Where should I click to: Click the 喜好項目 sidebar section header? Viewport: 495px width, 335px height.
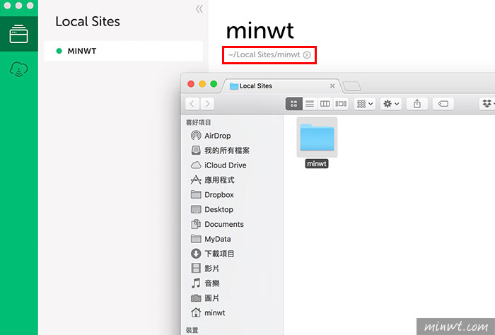click(x=198, y=122)
